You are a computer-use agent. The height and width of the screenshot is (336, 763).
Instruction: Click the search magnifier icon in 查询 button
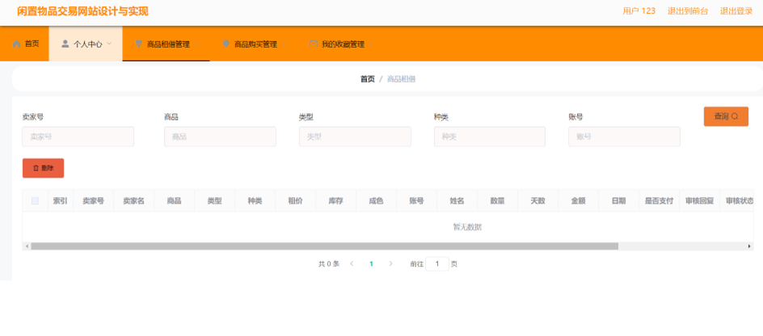[735, 116]
